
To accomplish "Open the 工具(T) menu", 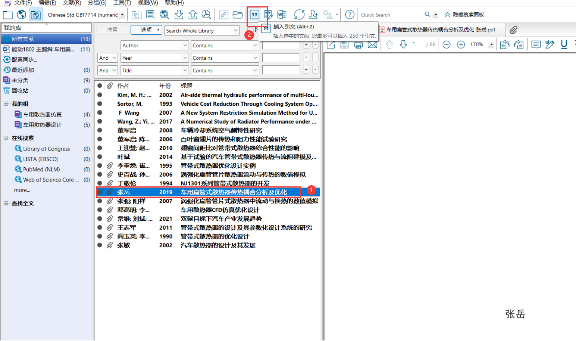I will (122, 3).
